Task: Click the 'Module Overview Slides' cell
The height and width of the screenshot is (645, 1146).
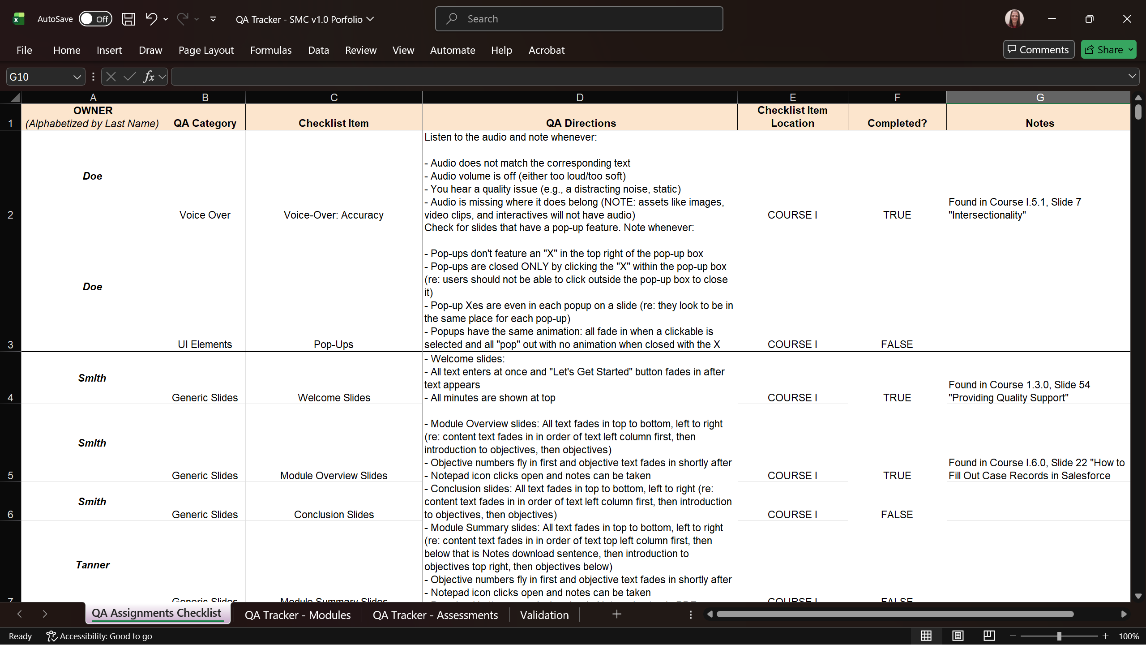Action: 334,443
